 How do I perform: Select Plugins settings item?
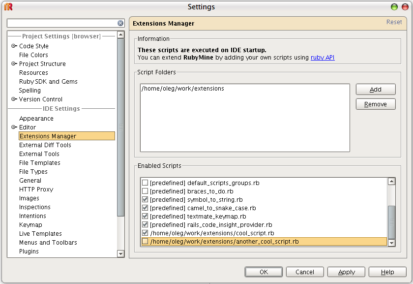click(x=29, y=252)
